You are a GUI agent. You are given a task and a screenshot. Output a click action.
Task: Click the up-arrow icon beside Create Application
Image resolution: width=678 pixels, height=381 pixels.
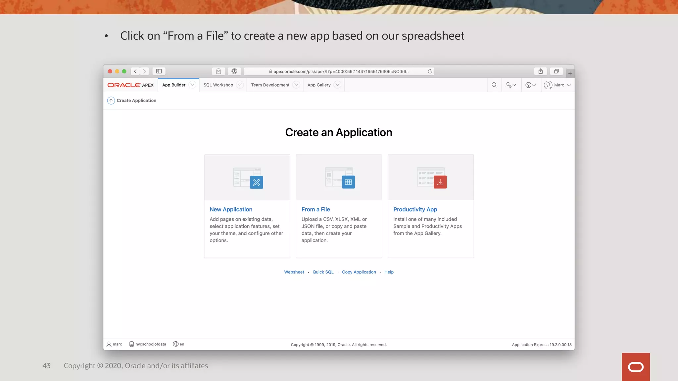point(111,101)
